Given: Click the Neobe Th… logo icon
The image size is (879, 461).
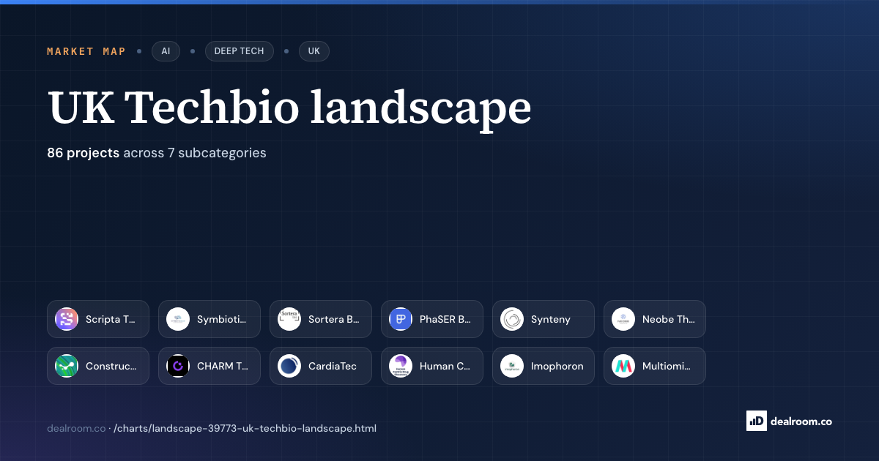Looking at the screenshot, I should (x=623, y=319).
